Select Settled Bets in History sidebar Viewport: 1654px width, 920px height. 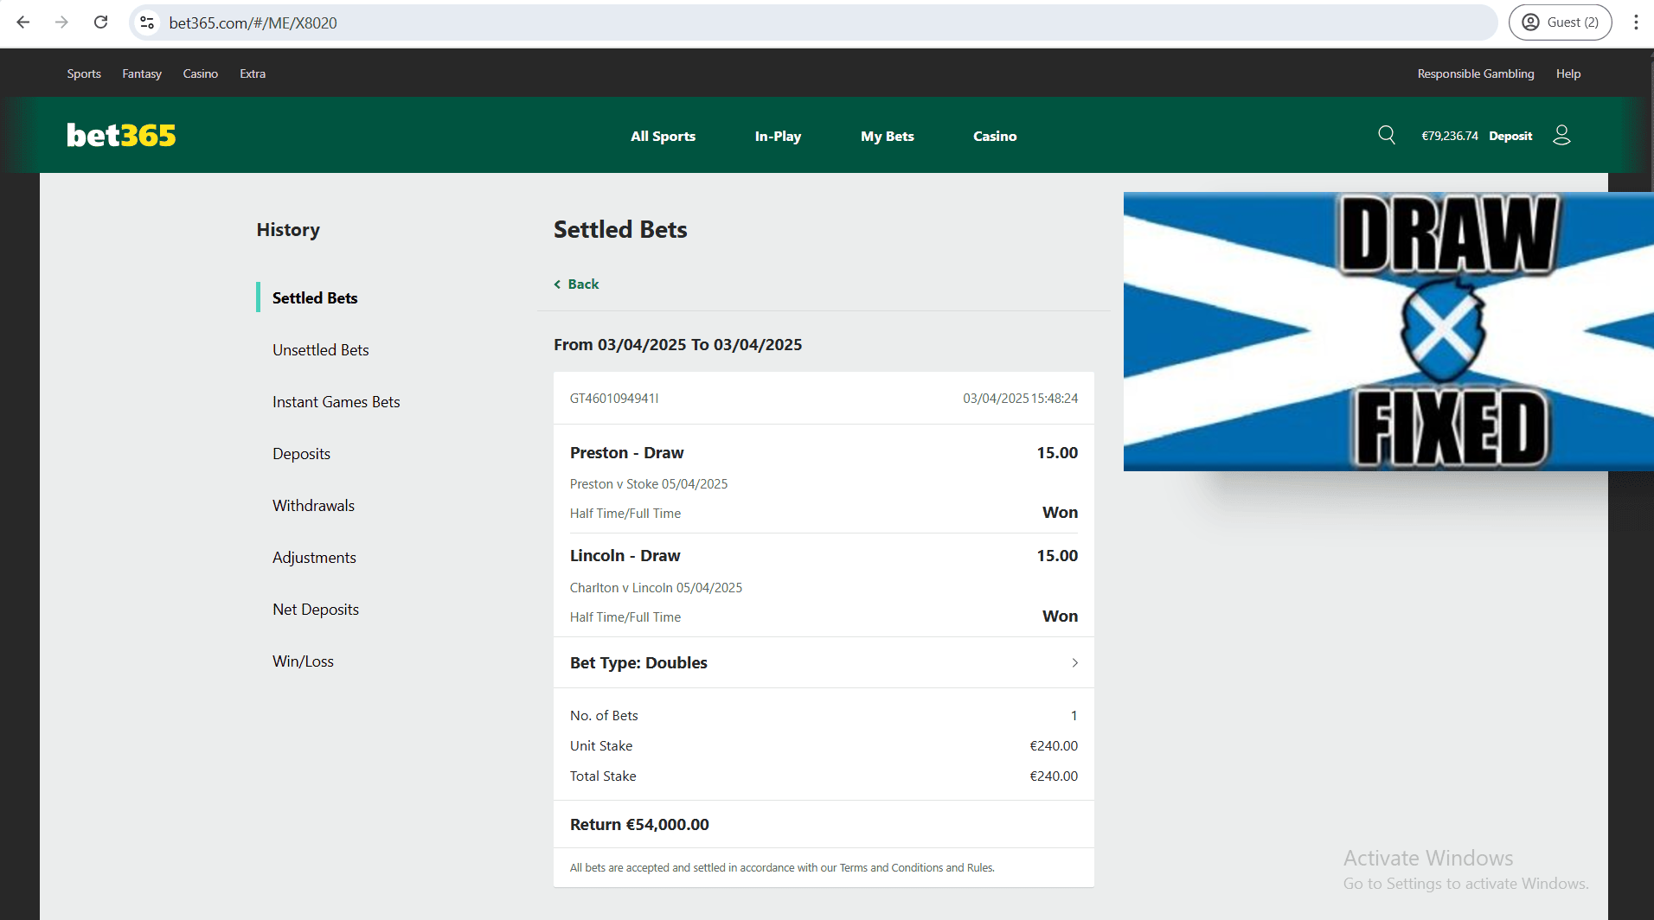click(315, 297)
